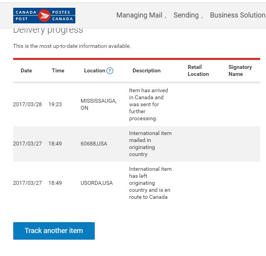
Task: Click the 2017/03/28 date entry
Action: pyautogui.click(x=28, y=104)
